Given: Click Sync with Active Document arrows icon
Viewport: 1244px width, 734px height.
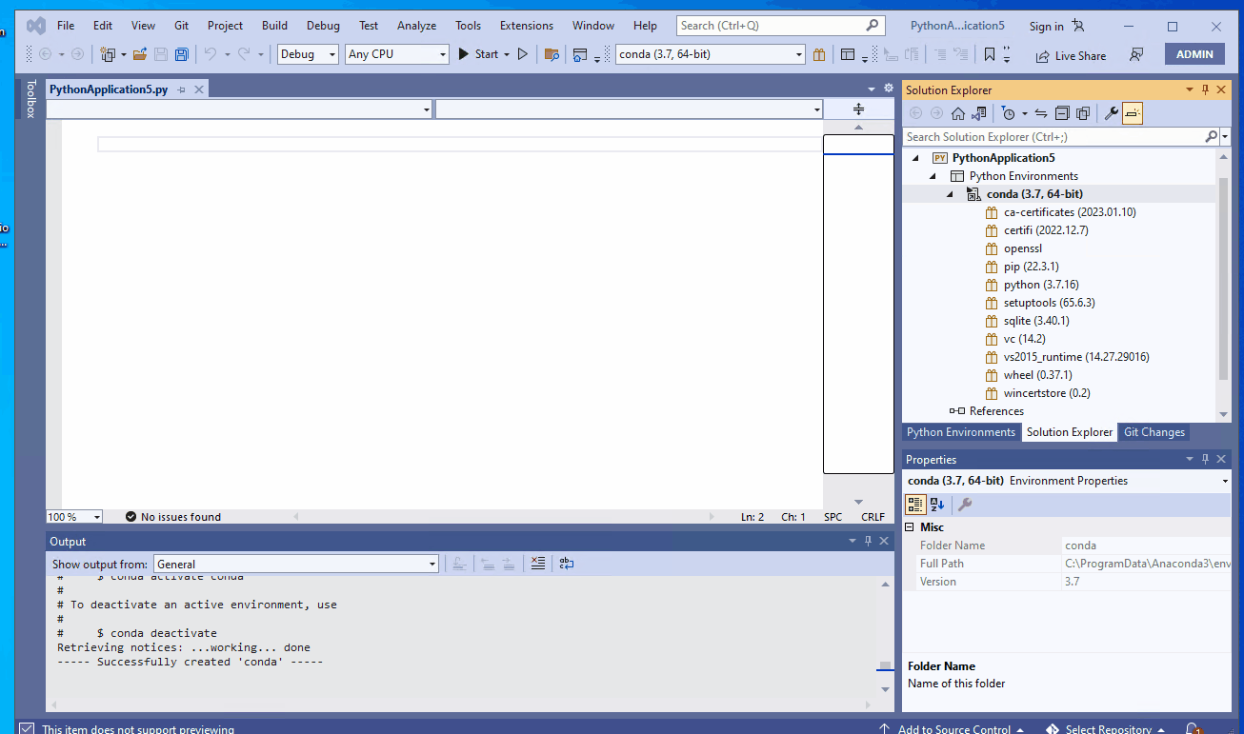Looking at the screenshot, I should tap(1041, 113).
